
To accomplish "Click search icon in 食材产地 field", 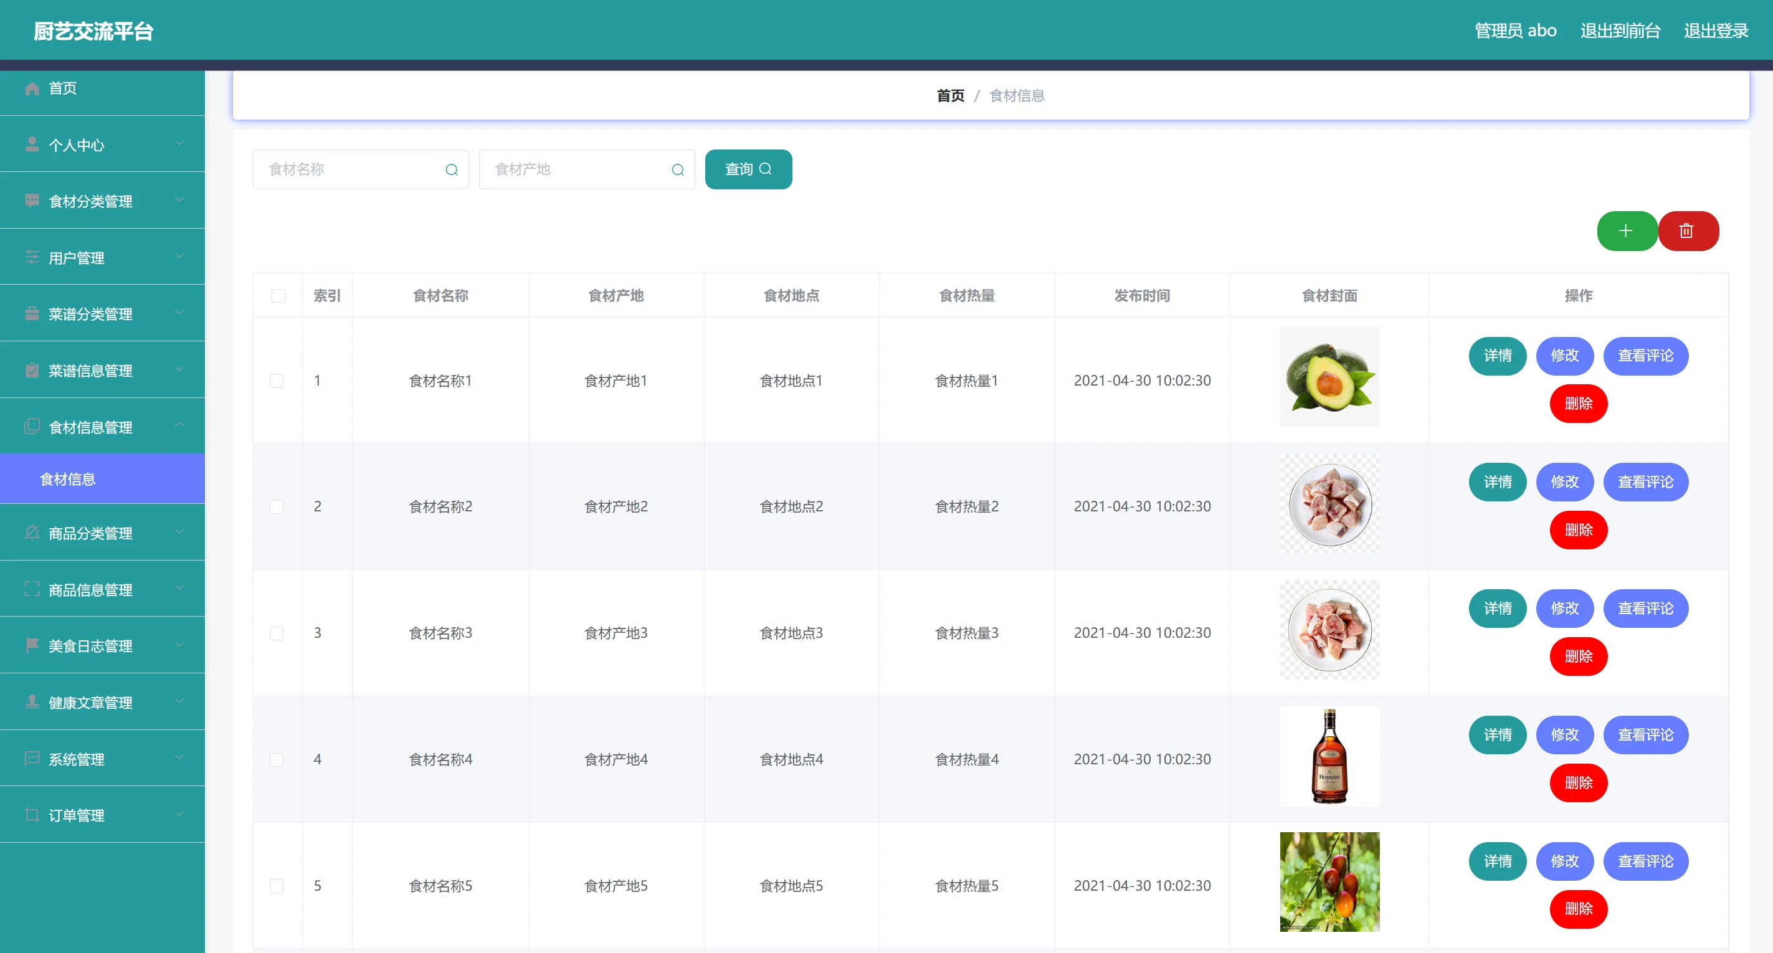I will tap(677, 169).
